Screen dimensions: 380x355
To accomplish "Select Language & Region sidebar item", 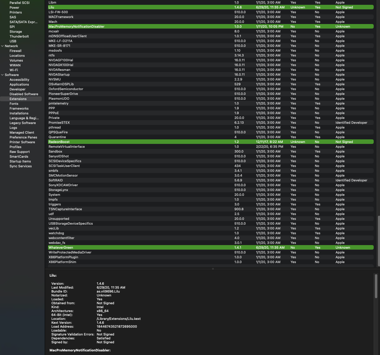I will coord(24,118).
